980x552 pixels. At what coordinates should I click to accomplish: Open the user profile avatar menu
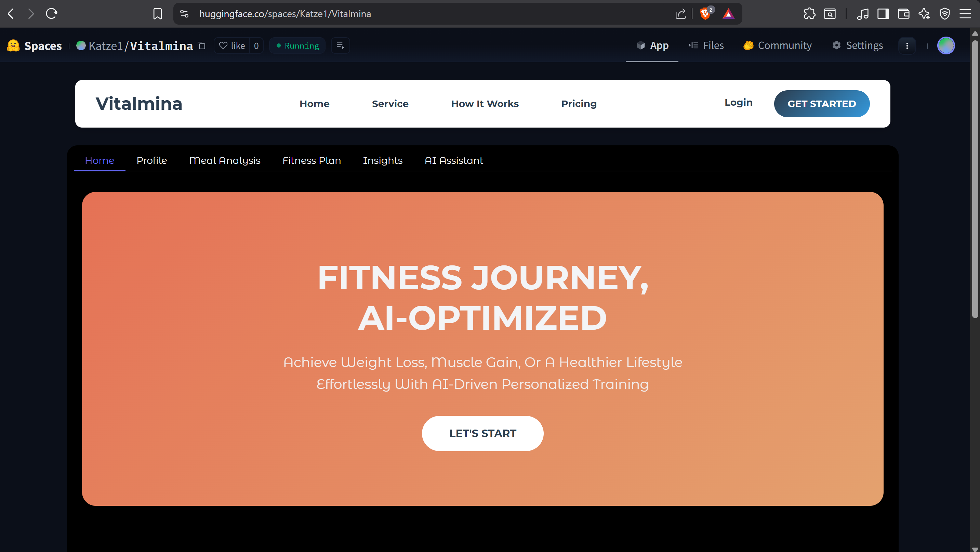pos(946,45)
